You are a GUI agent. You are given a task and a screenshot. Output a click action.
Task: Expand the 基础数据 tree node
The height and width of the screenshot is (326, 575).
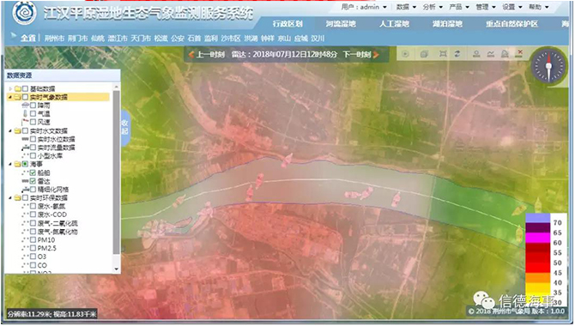[10, 88]
